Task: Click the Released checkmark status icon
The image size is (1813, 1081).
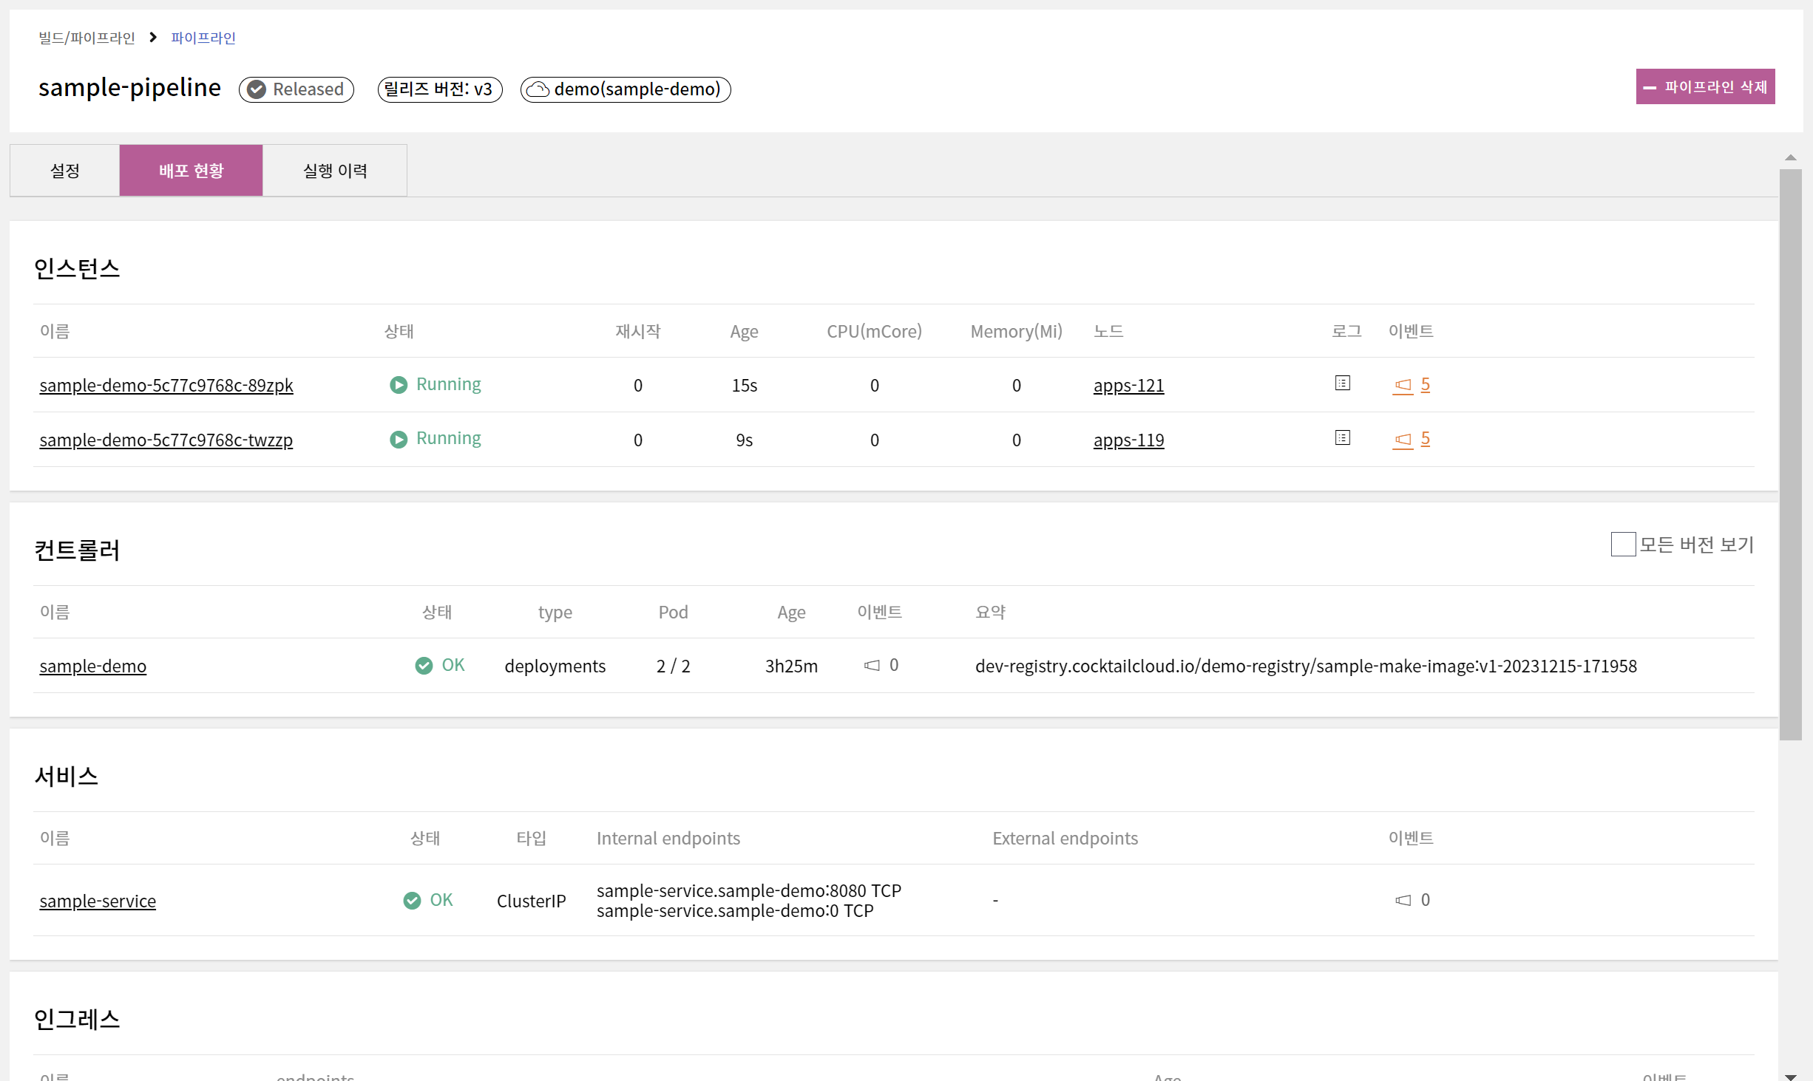Action: click(x=257, y=89)
